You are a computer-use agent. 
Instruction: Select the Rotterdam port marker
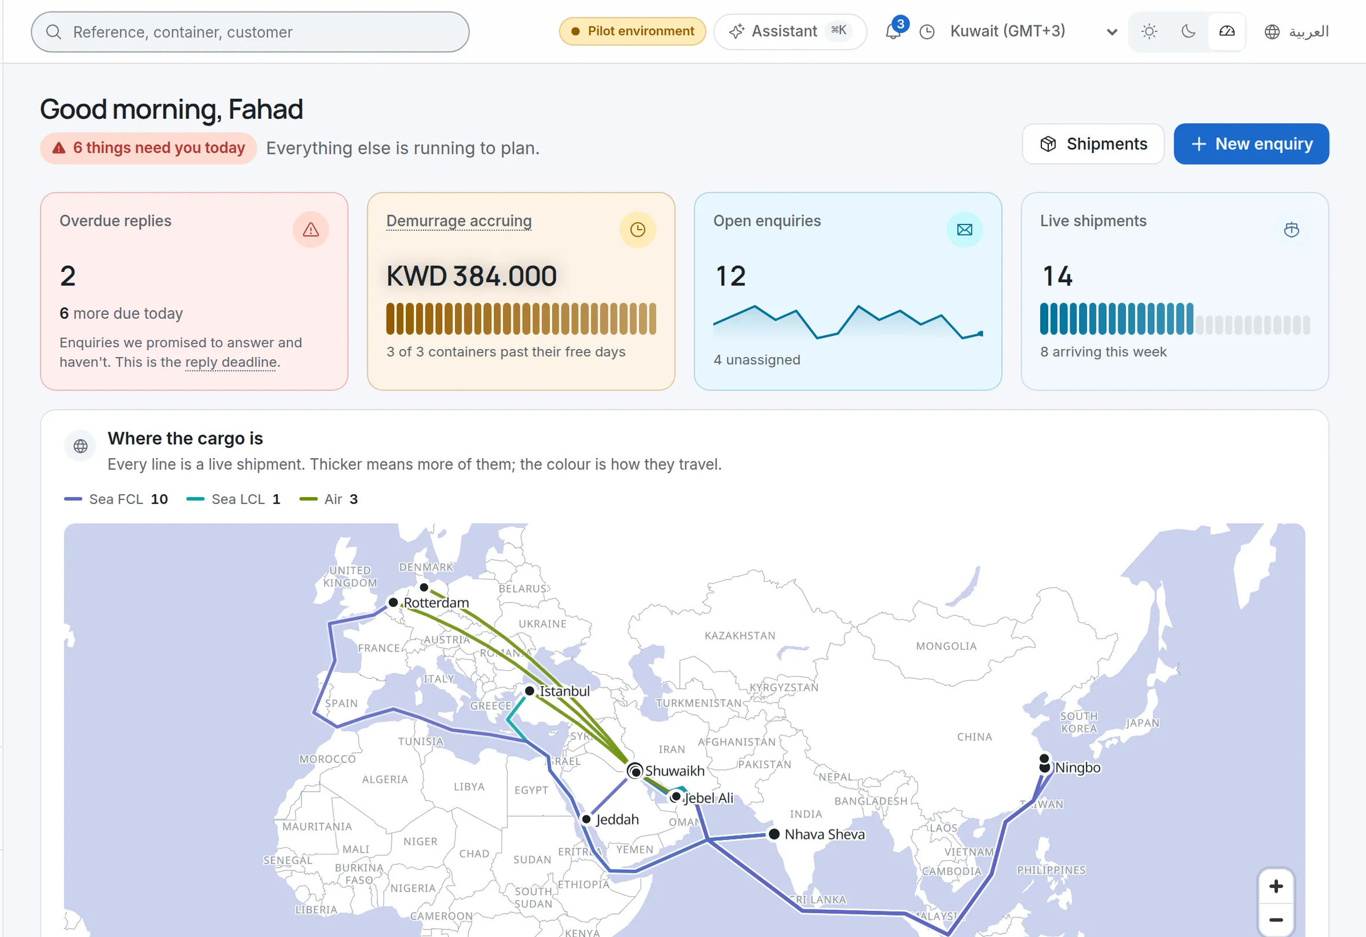[x=393, y=602]
